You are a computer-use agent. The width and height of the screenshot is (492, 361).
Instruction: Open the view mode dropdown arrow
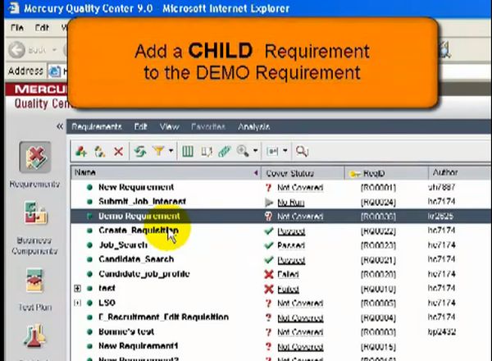click(x=285, y=151)
